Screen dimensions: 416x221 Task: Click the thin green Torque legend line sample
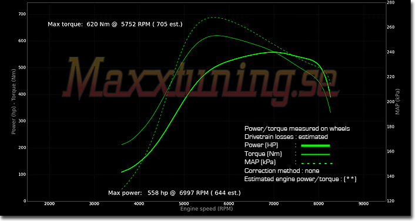tap(316, 154)
